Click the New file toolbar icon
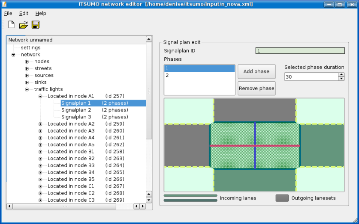This screenshot has height=224, width=359. click(12, 25)
